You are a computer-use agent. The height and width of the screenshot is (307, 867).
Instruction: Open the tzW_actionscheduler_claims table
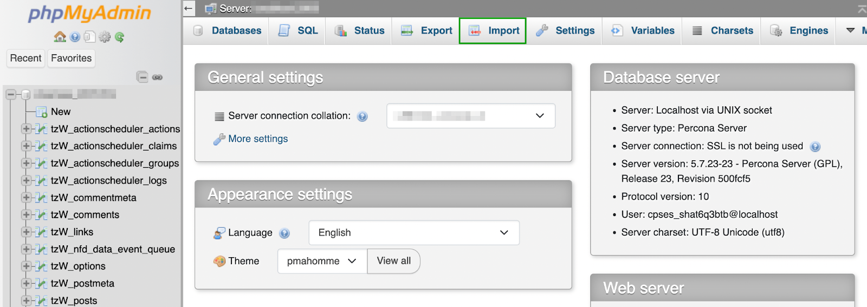tap(114, 146)
